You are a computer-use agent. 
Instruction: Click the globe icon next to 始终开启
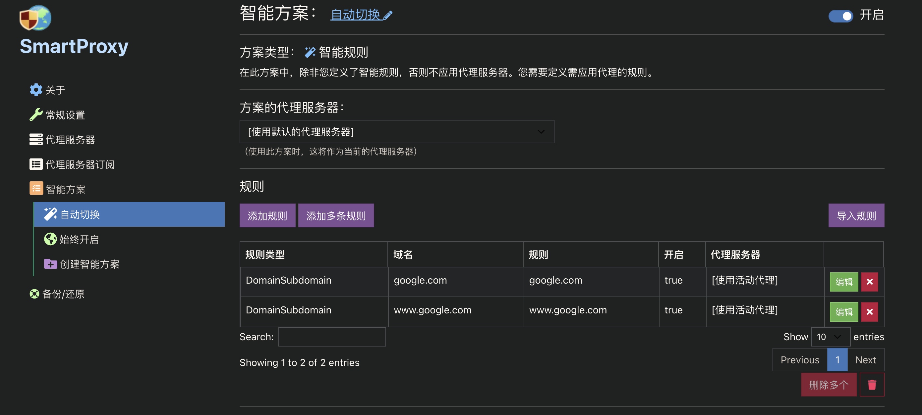pos(50,239)
